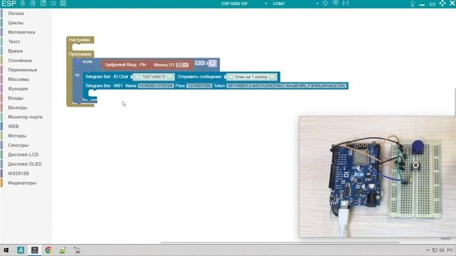The height and width of the screenshot is (256, 456).
Task: Open the Индикаторы block category
Action: tap(22, 183)
